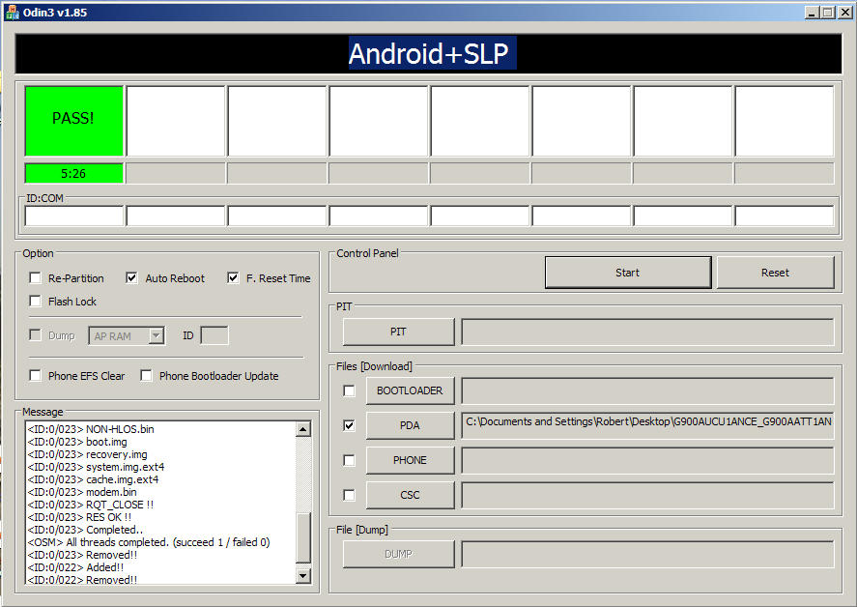Screen dimensions: 857x607
Task: Click the Odin3 title bar icon
Action: tap(12, 12)
